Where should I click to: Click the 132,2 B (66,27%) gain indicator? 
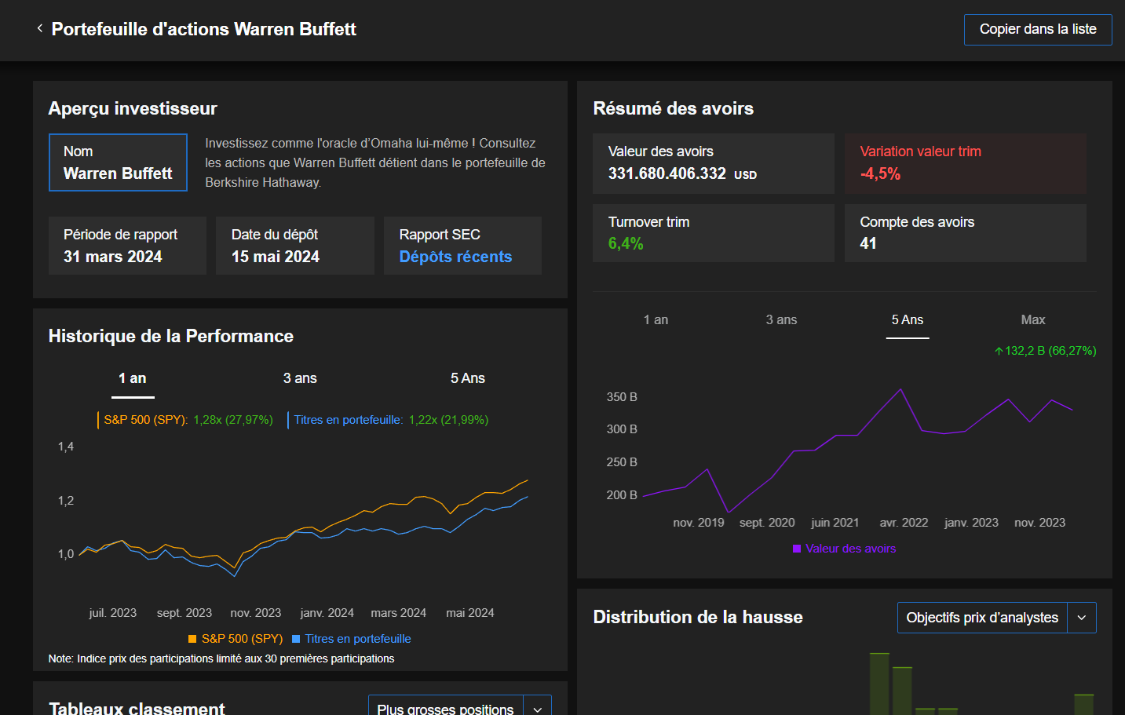[1045, 351]
